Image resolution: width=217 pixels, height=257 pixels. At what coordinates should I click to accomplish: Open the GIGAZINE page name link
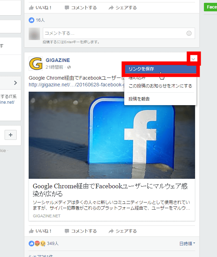click(x=58, y=60)
